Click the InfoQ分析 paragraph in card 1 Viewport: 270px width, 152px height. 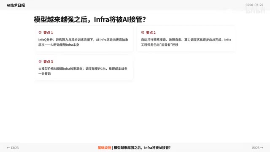(83, 42)
